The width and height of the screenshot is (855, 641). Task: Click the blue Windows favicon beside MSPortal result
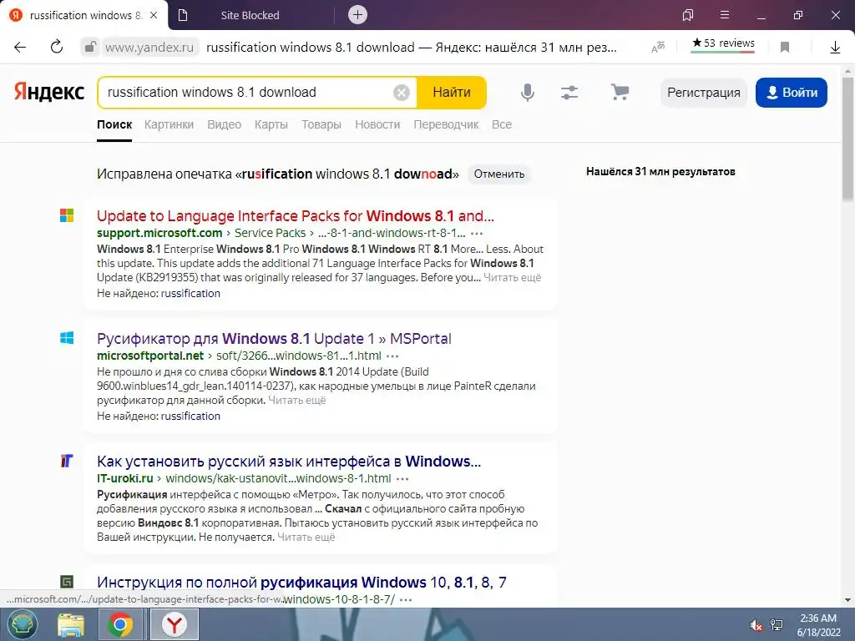tap(67, 338)
